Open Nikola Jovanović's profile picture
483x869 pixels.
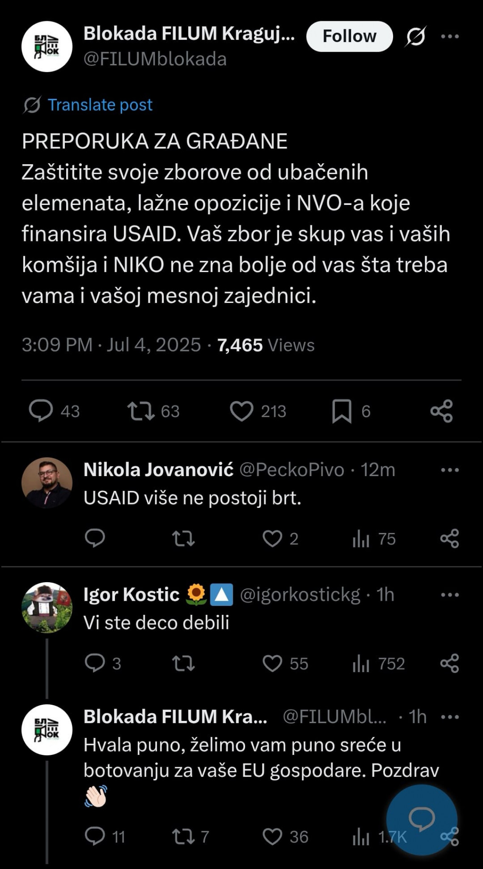click(47, 482)
